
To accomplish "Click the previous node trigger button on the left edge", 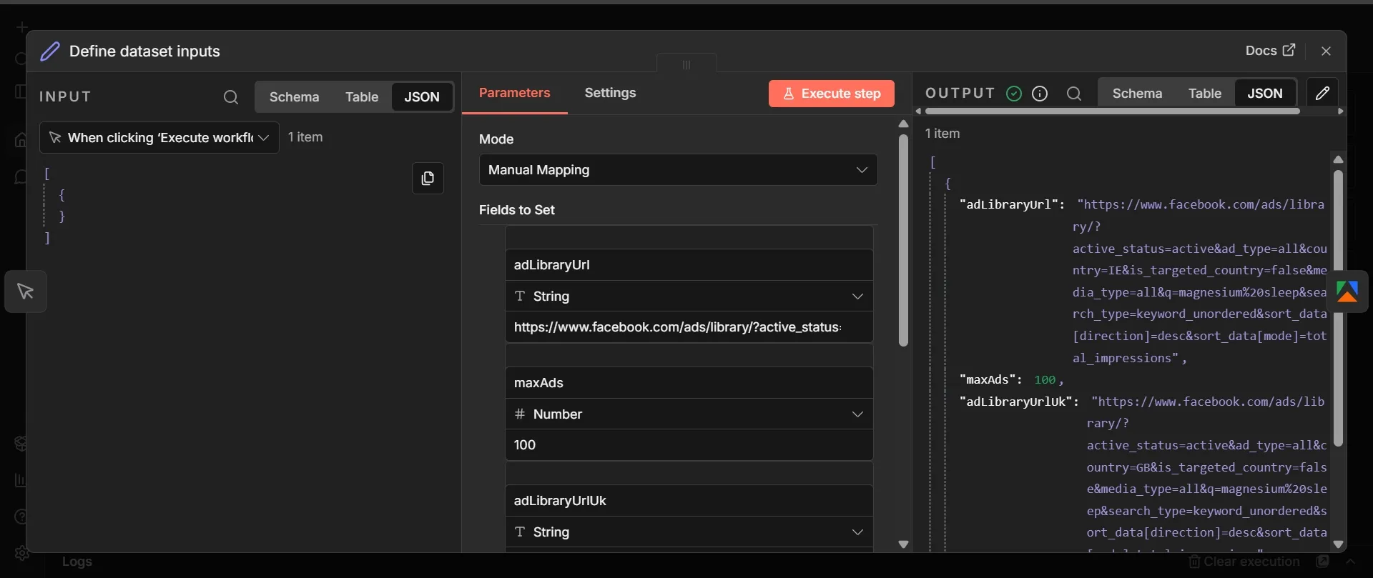I will 26,292.
